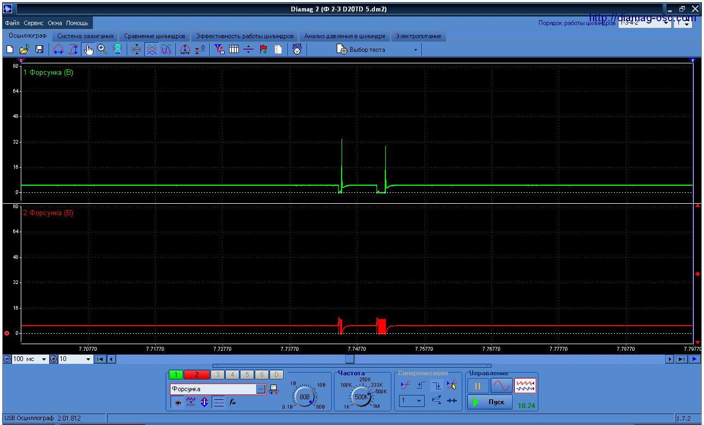Save the current oscillogram to disk
The image size is (704, 425).
coord(39,50)
